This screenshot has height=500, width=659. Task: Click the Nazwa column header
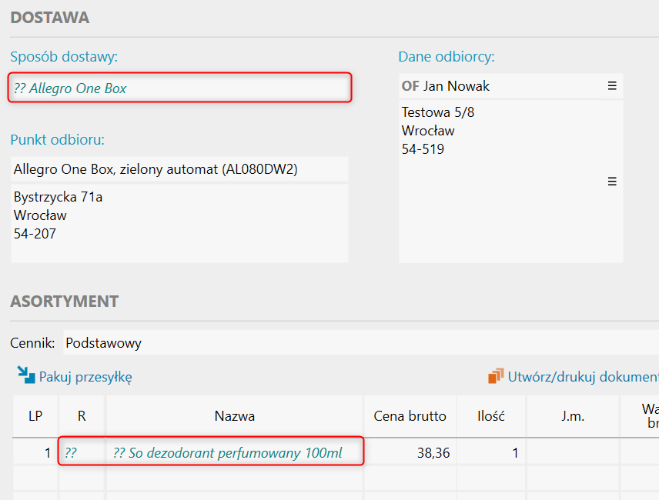pos(234,416)
